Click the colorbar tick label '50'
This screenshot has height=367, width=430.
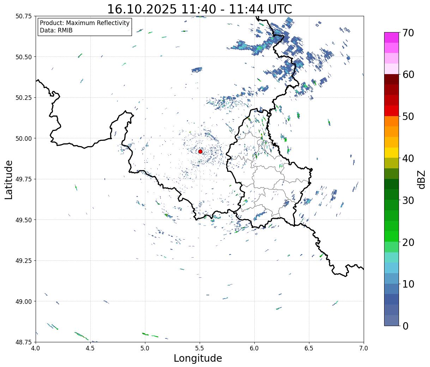coord(408,116)
